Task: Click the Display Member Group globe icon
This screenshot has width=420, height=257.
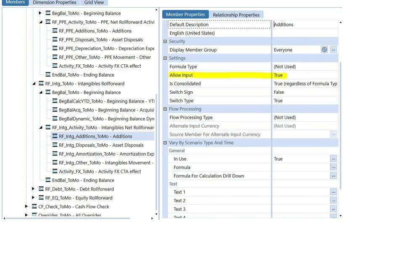Action: (325, 50)
